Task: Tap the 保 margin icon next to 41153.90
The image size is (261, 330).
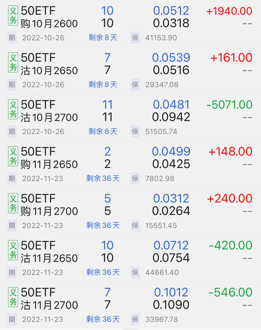Action: [135, 38]
